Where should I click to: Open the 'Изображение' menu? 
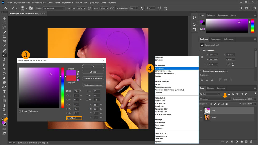coord(39,3)
